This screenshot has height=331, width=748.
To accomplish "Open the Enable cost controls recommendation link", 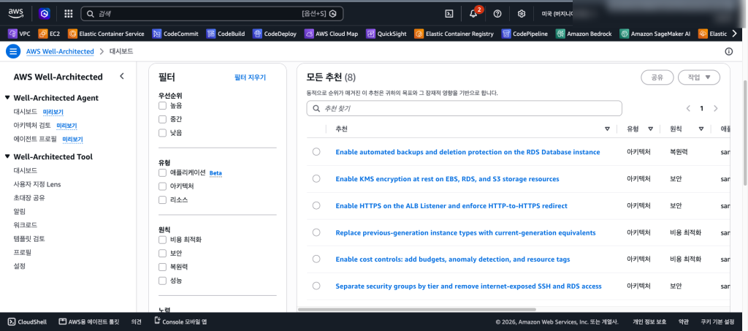I will click(453, 259).
